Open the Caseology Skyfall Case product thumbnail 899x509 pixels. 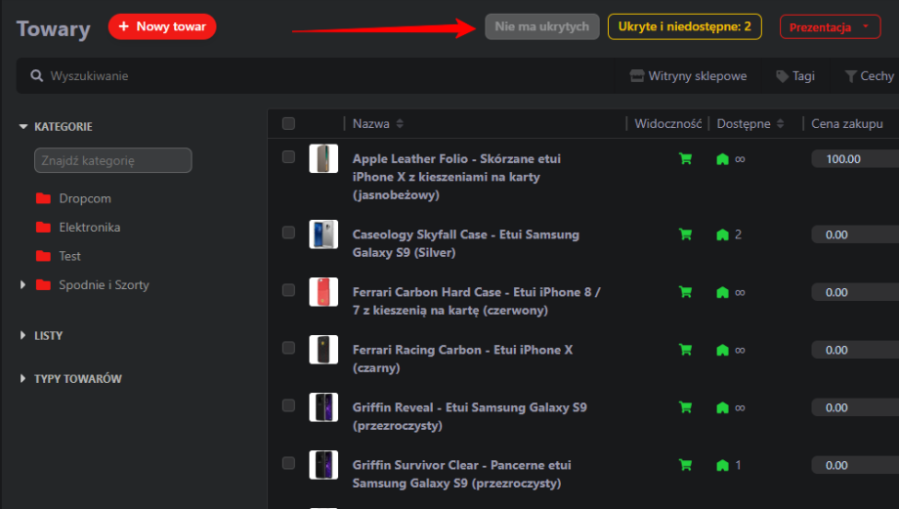(x=323, y=234)
